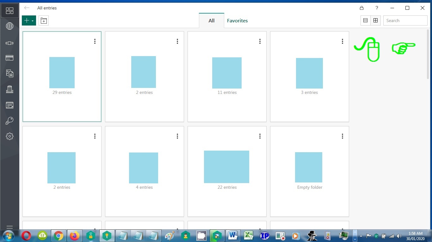
Task: Open the Websites globe section
Action: [x=9, y=26]
